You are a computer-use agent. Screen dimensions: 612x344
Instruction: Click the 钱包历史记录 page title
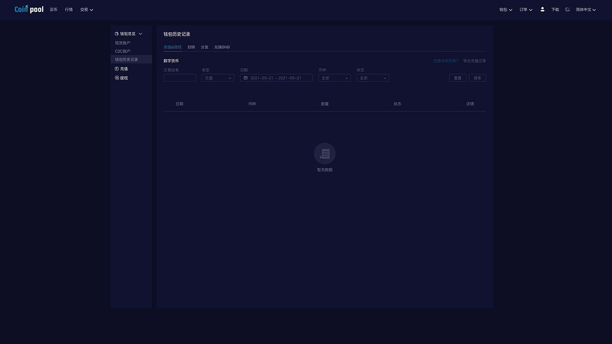coord(177,34)
